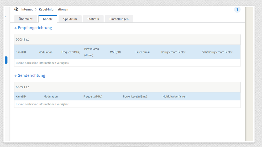Select the Kanäle tab
This screenshot has height=147, width=262.
[x=48, y=19]
